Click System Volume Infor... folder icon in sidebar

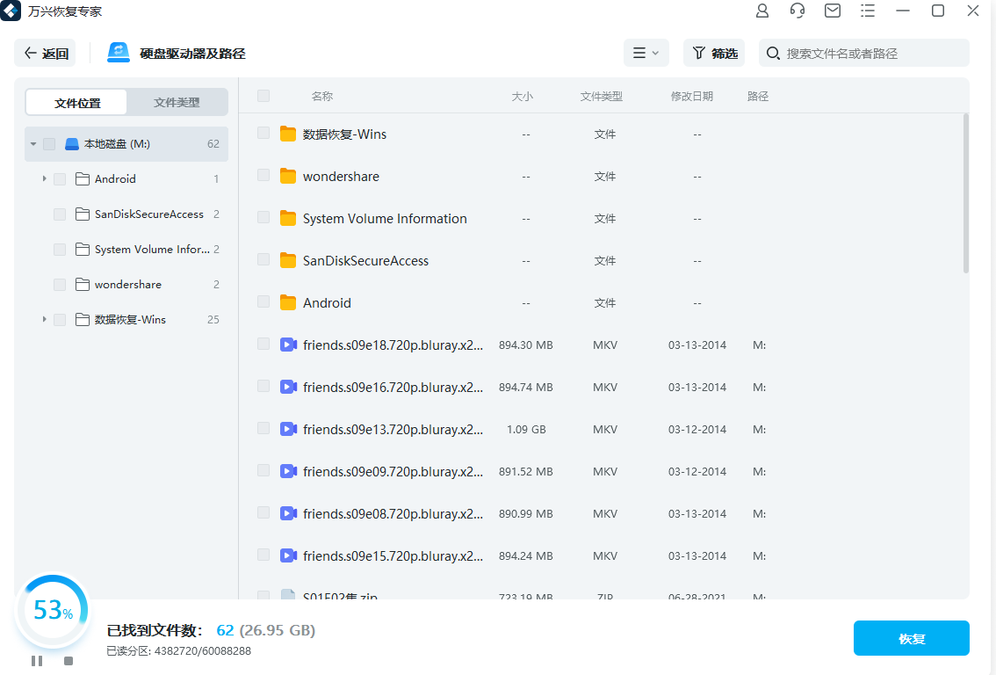82,249
